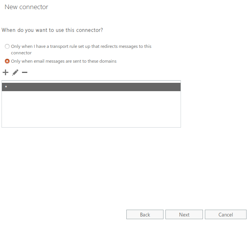The image size is (250, 226).
Task: Go to previous step with Back button
Action: pos(145,215)
